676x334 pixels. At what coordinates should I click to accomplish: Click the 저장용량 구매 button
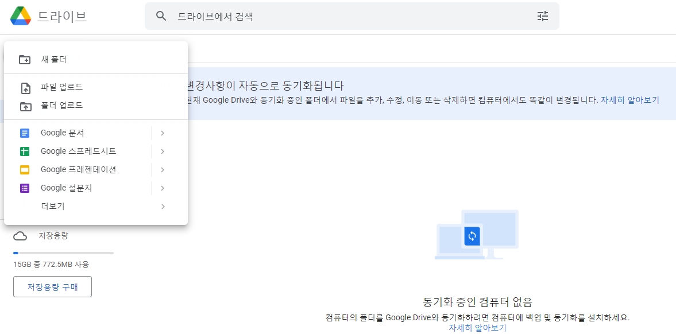click(x=53, y=286)
